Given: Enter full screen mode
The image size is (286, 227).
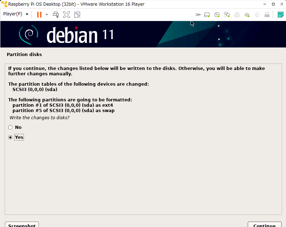Looking at the screenshot, I should point(66,15).
